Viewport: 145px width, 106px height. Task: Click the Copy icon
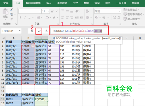[11, 14]
